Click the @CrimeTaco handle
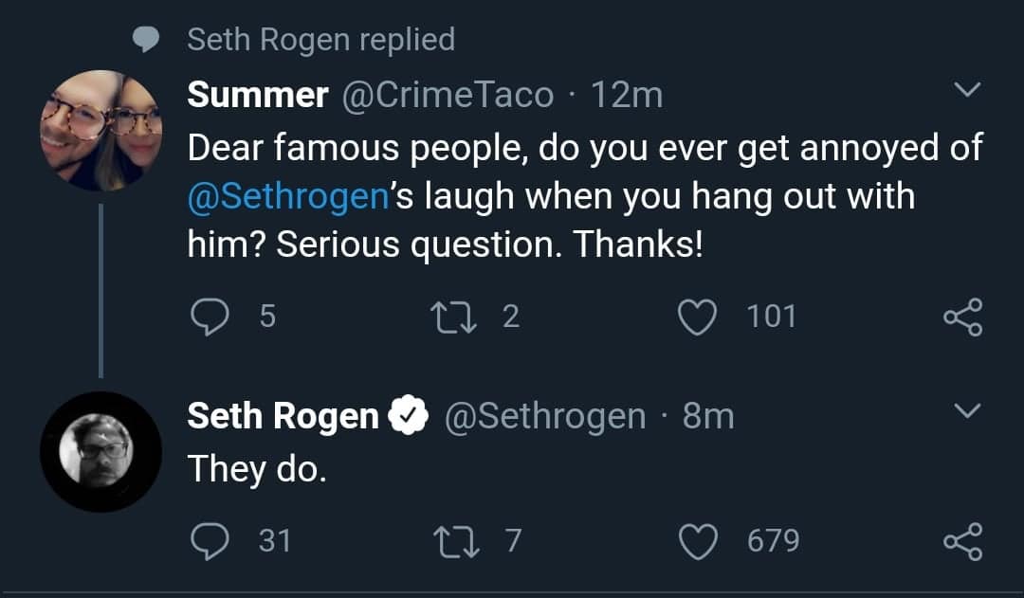Image resolution: width=1024 pixels, height=598 pixels. [447, 95]
